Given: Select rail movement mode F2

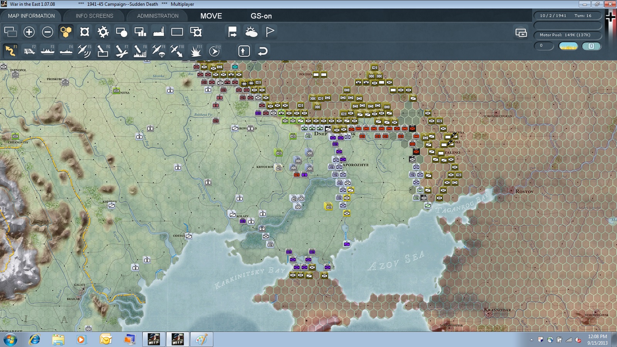Looking at the screenshot, I should pyautogui.click(x=29, y=51).
